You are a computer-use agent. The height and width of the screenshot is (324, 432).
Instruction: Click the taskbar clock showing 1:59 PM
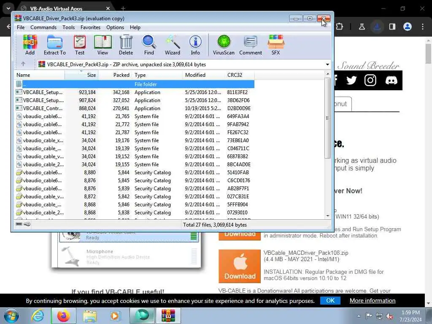(410, 316)
